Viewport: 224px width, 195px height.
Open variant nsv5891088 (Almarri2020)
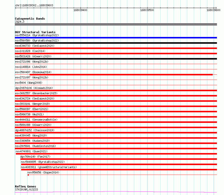(33, 125)
